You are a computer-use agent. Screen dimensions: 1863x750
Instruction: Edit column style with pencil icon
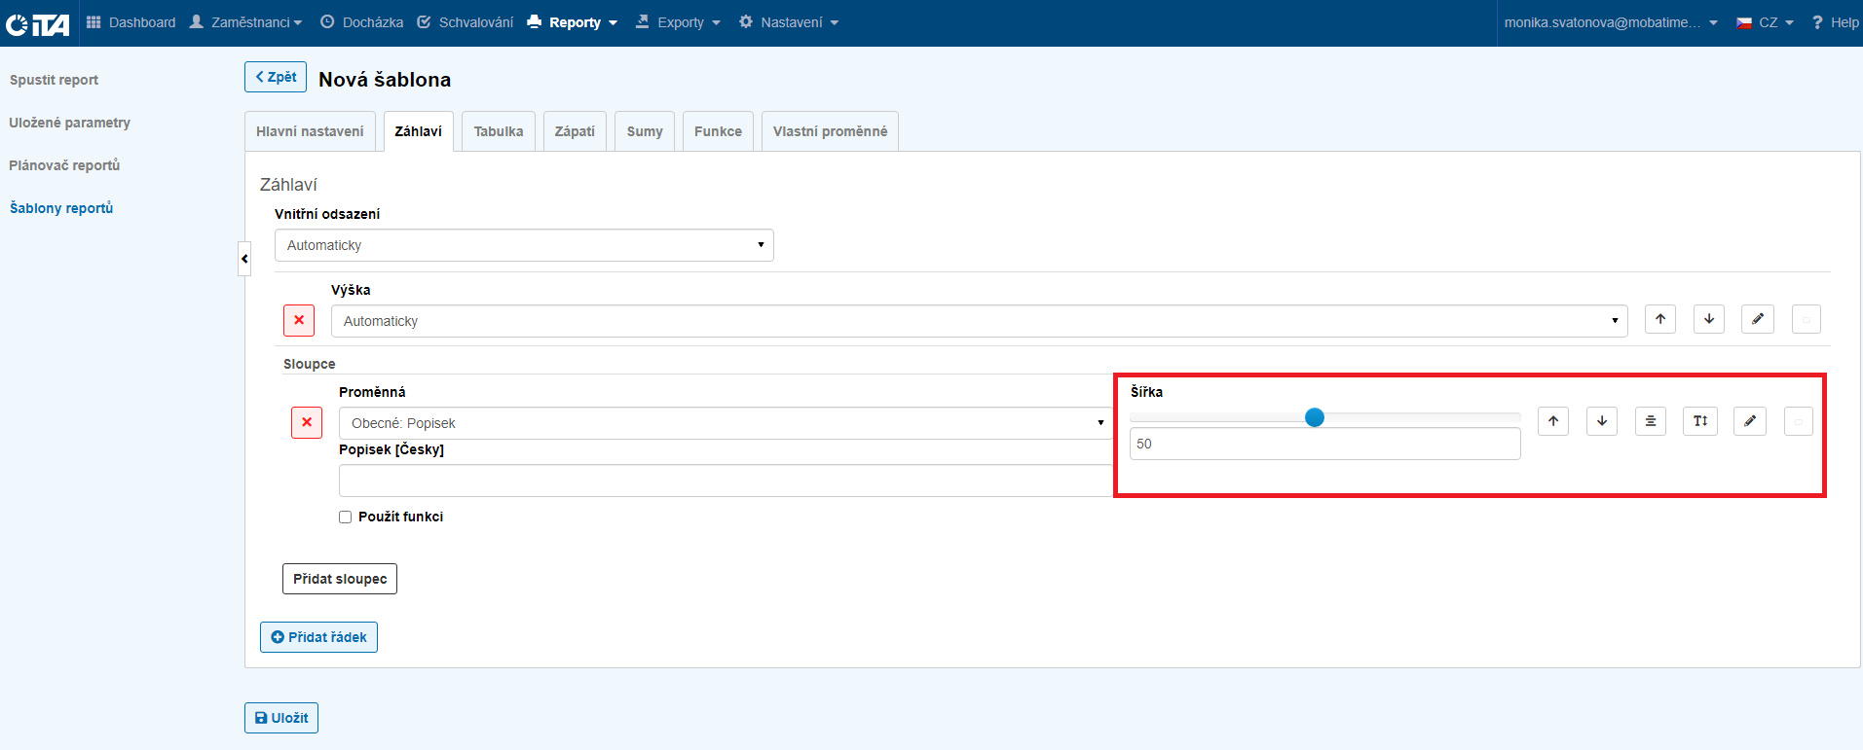1749,421
